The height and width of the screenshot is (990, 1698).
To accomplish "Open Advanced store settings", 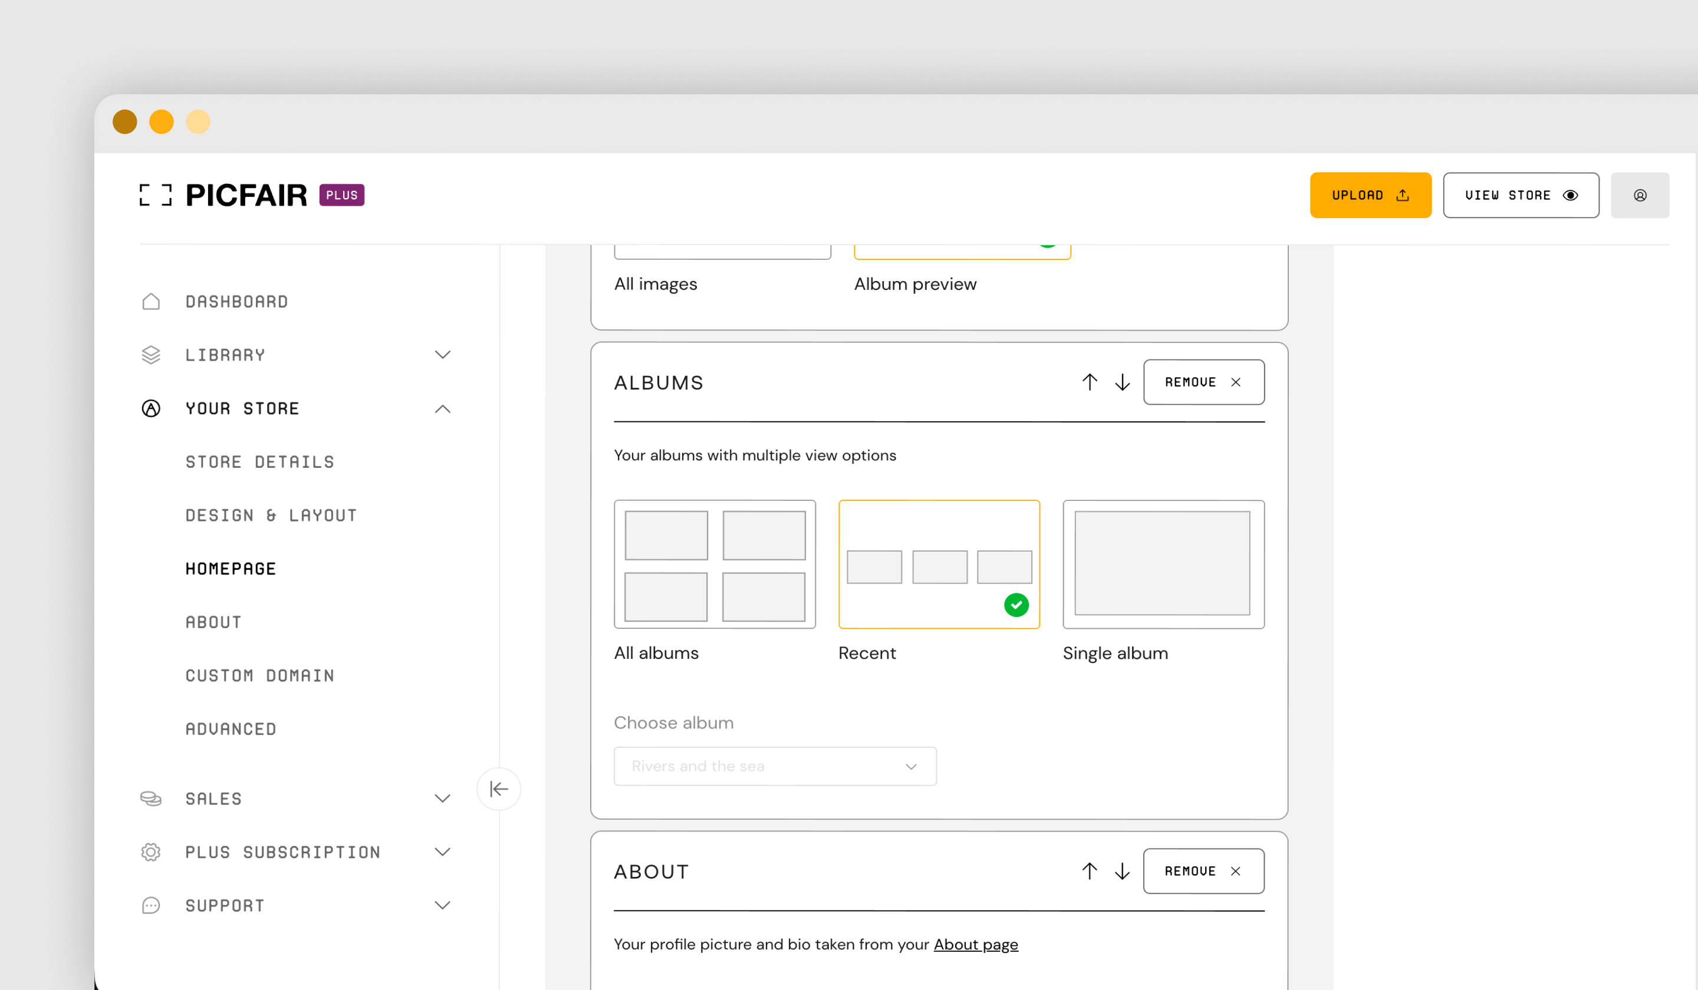I will coord(231,729).
